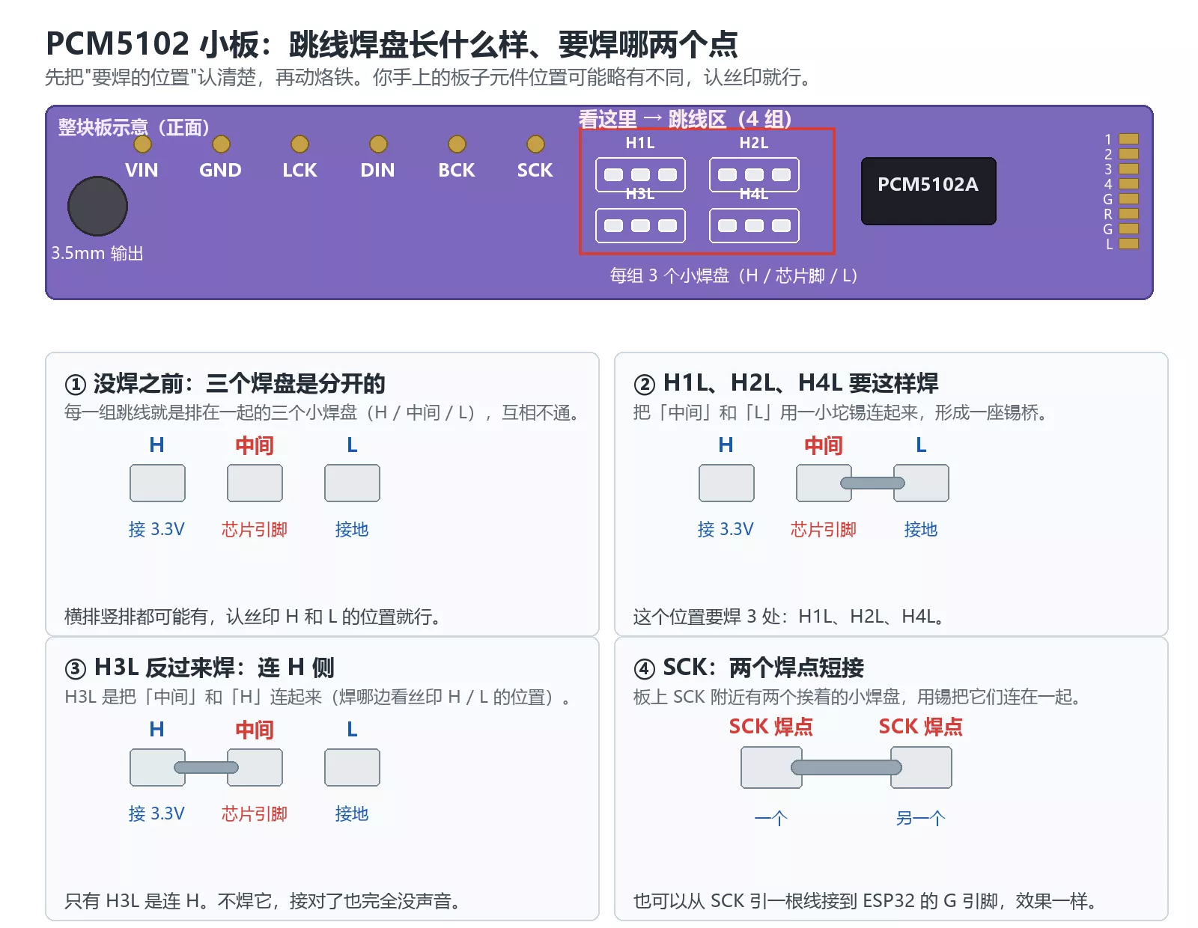The width and height of the screenshot is (1198, 928).
Task: Click the middle pad of H1L jumper
Action: point(640,174)
